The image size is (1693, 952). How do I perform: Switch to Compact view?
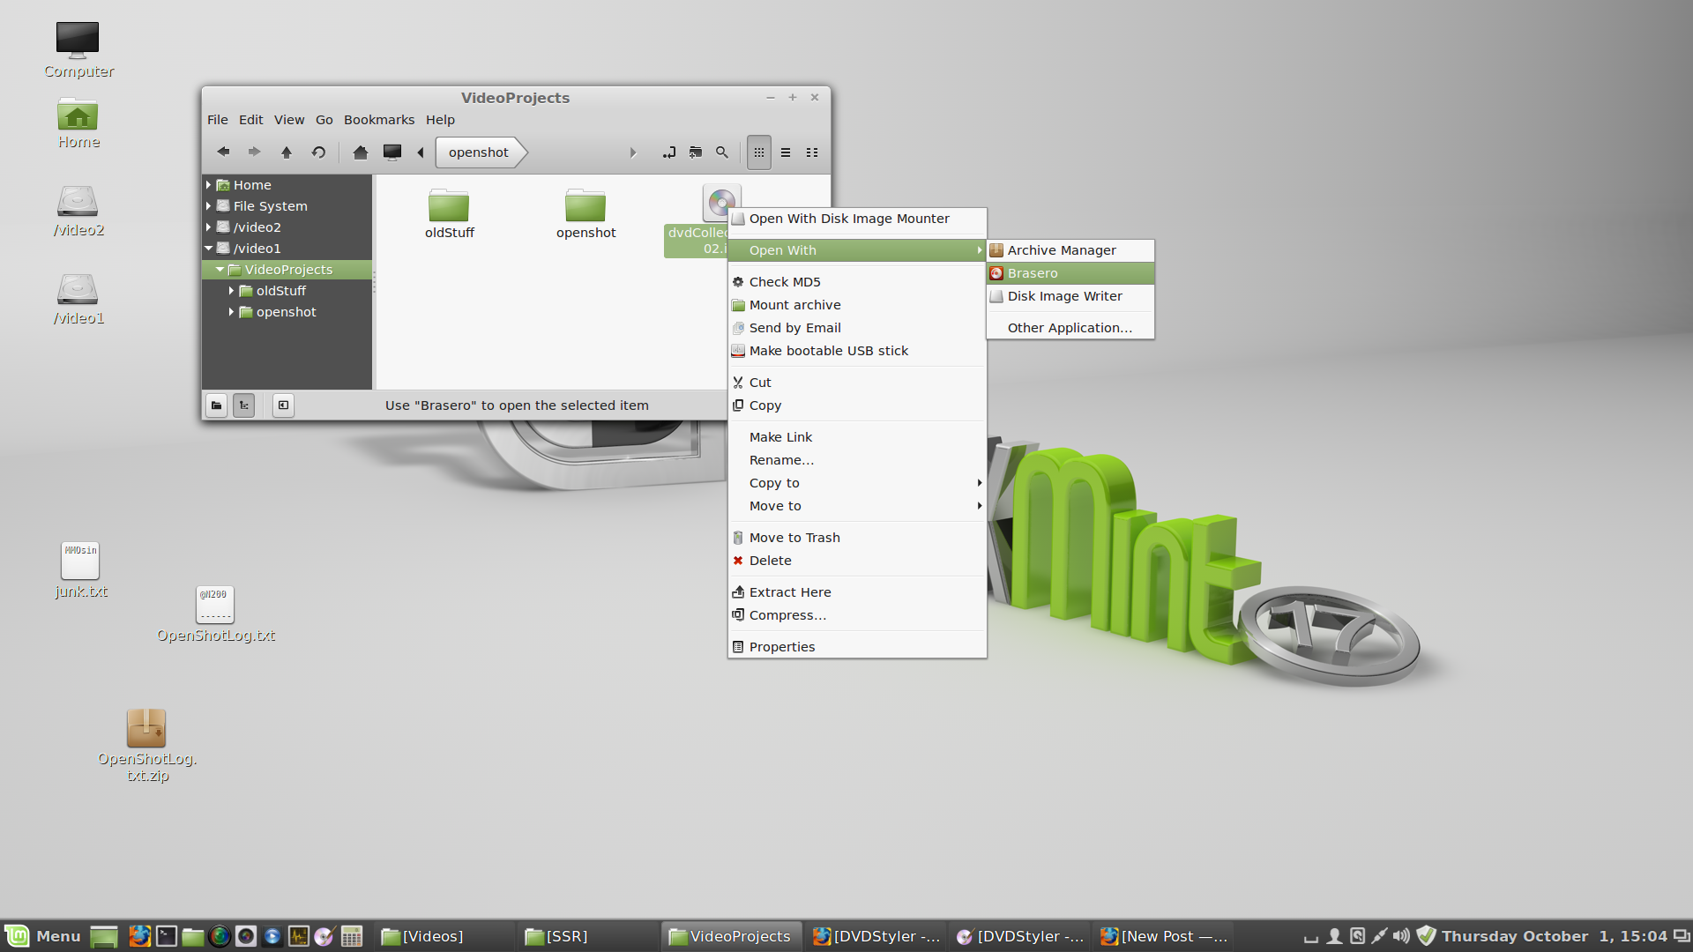(812, 152)
